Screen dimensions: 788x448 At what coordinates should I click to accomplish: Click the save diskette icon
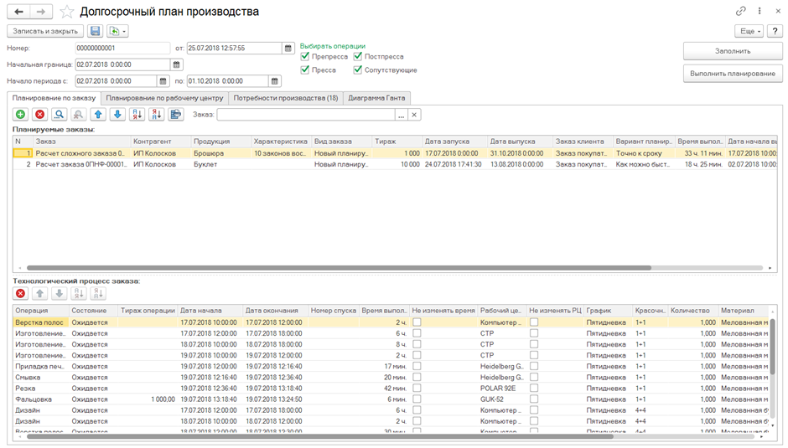(96, 31)
